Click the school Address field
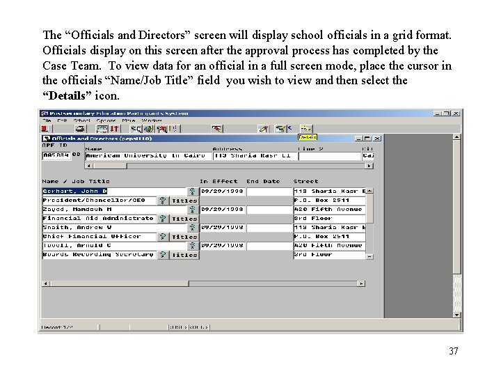Image resolution: width=501 pixels, height=376 pixels. pyautogui.click(x=255, y=156)
